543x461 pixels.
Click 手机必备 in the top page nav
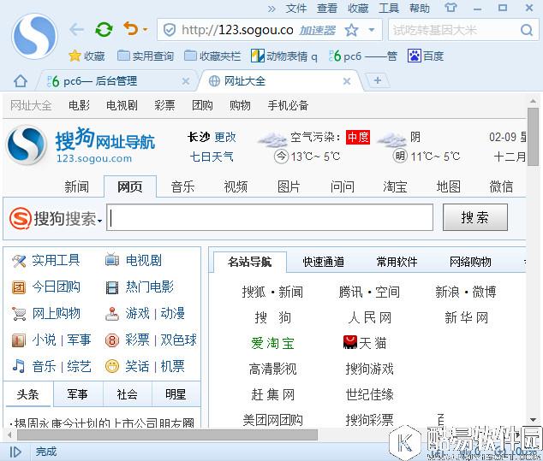(288, 105)
